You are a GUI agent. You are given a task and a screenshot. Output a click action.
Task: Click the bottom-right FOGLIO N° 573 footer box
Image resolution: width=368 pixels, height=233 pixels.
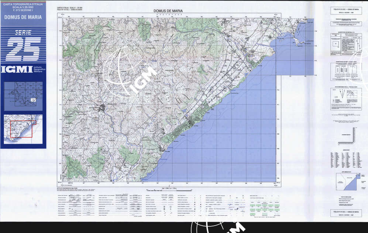point(345,213)
